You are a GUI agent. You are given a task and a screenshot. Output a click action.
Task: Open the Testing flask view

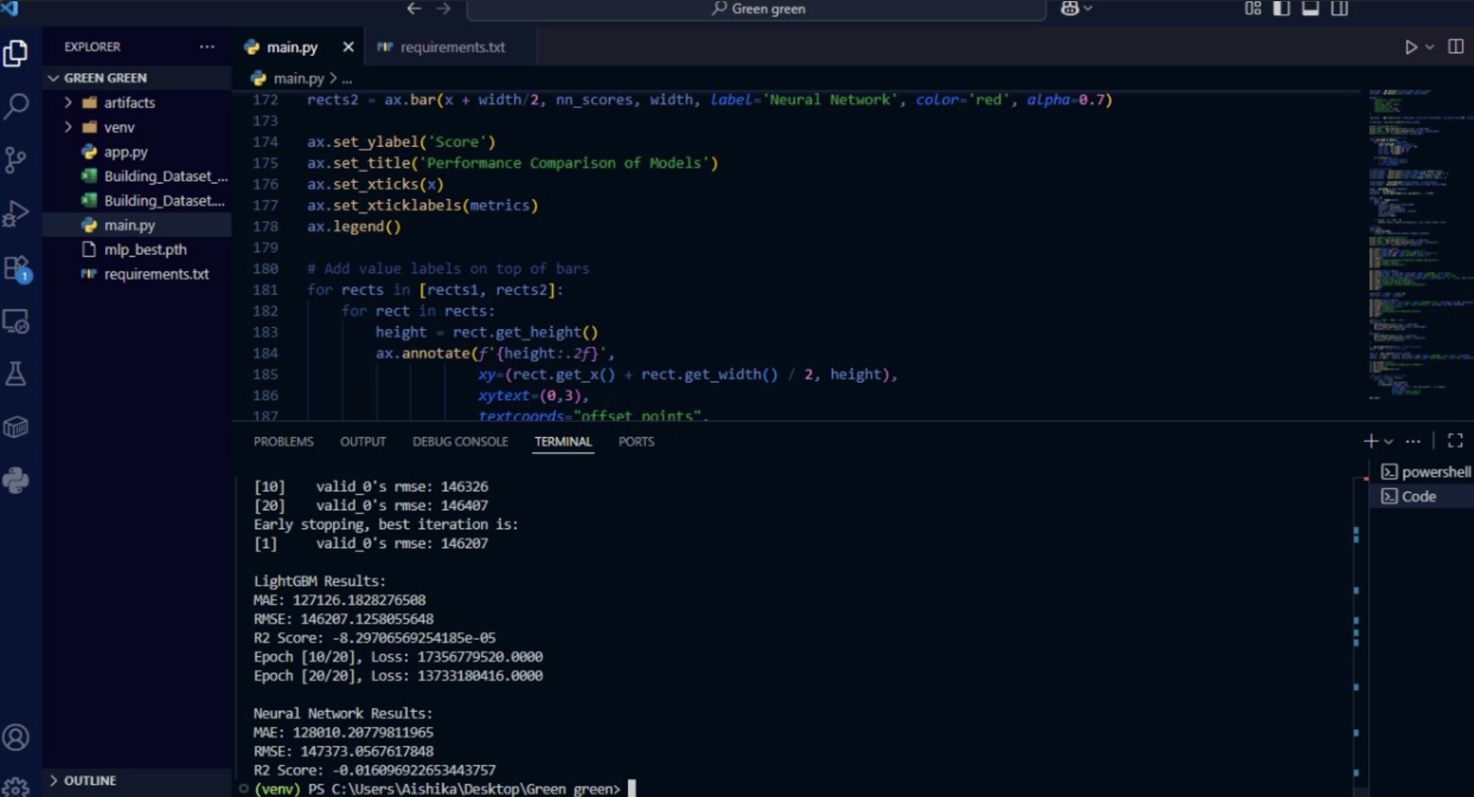16,374
